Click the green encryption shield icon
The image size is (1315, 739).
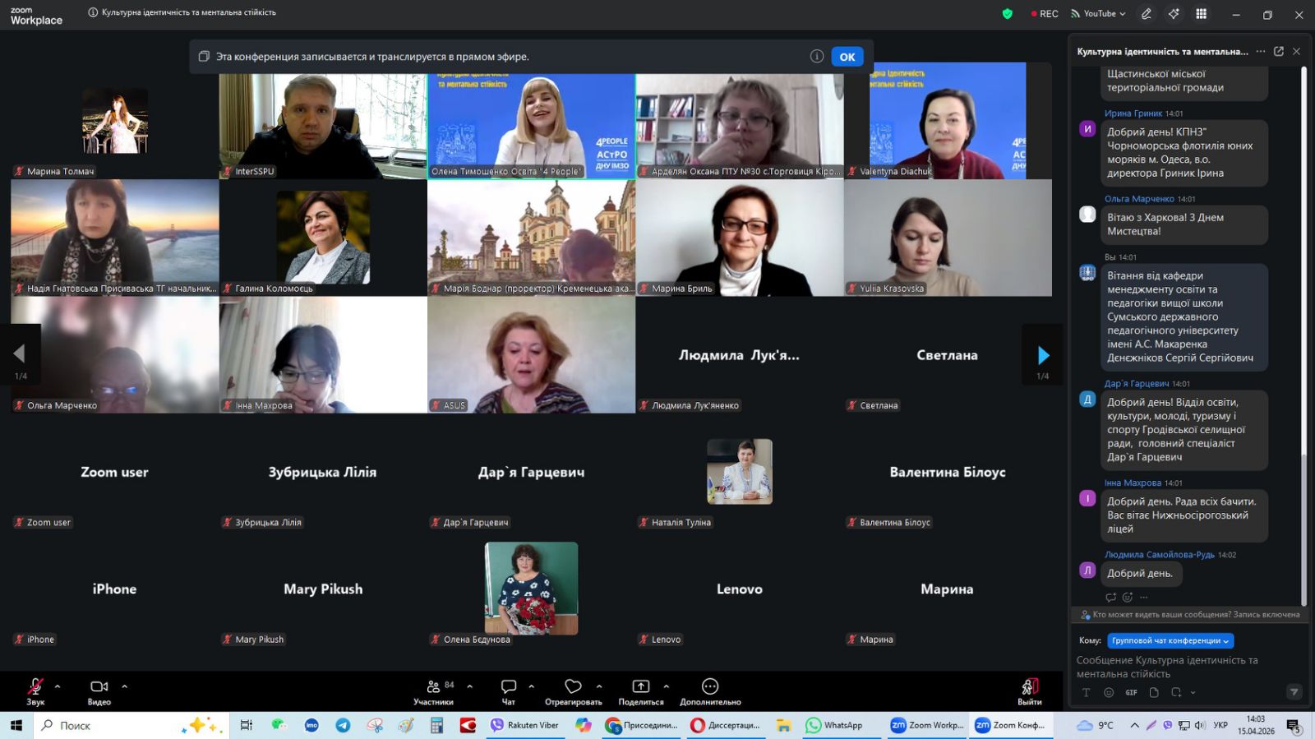pyautogui.click(x=1007, y=14)
